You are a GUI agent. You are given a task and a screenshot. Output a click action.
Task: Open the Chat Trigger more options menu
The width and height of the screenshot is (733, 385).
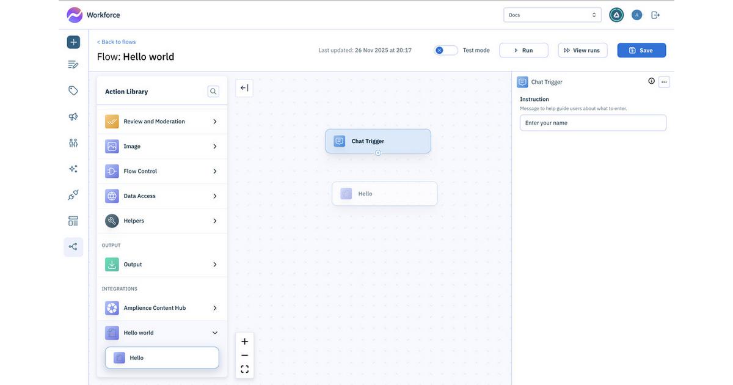[x=664, y=81]
